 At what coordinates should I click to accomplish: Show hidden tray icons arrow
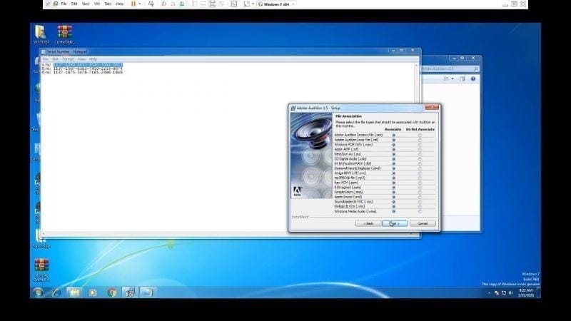[489, 292]
